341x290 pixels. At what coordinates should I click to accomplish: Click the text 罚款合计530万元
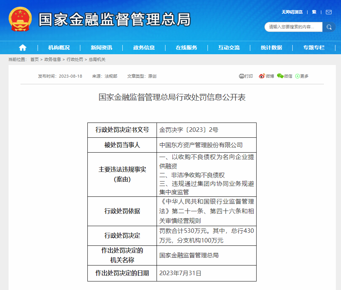[183, 231]
